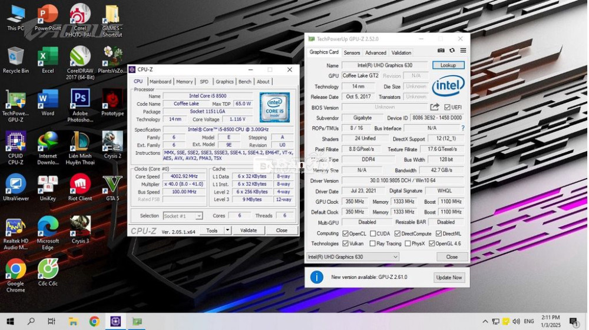Switch to Memory tab in CPU-Z

pos(184,81)
